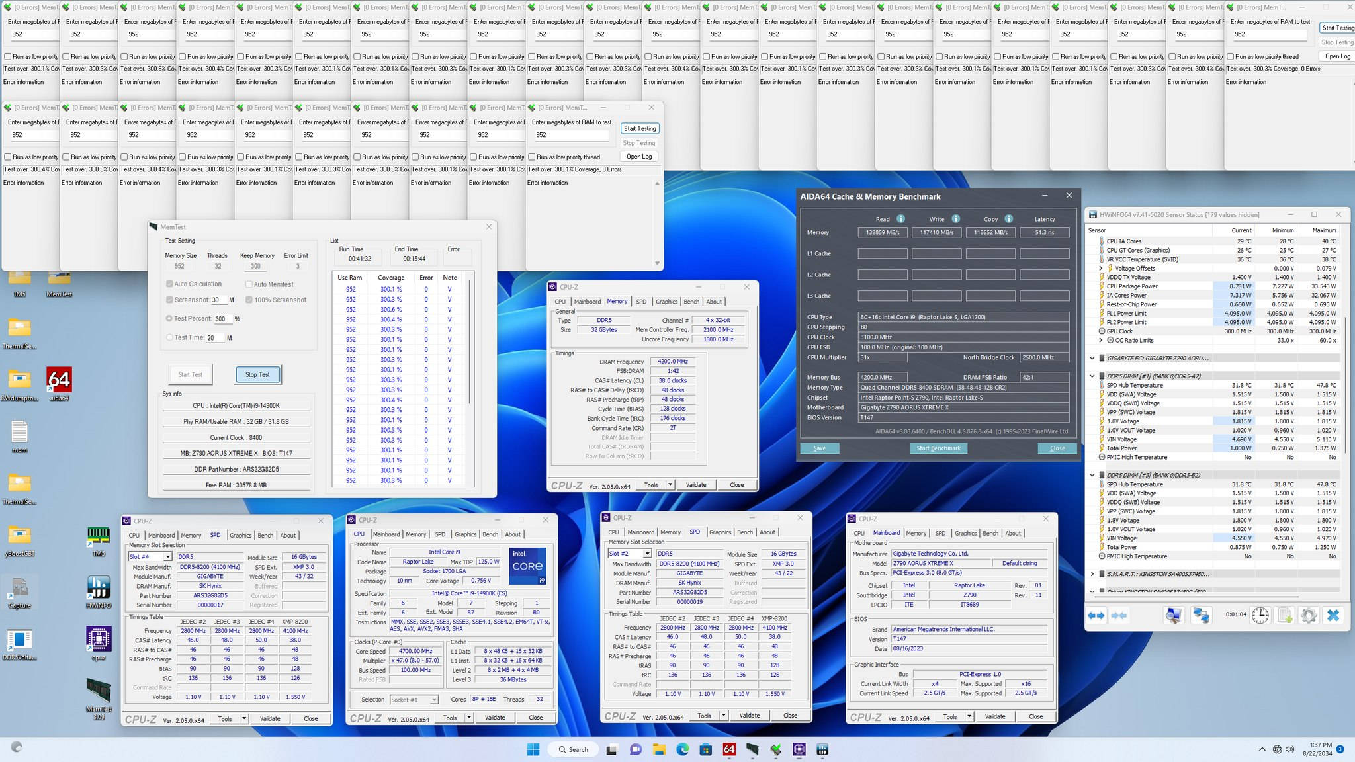Collapse DDR5 DIMM [#1] sensor group in HWiNFO
The image size is (1355, 762).
coord(1092,376)
